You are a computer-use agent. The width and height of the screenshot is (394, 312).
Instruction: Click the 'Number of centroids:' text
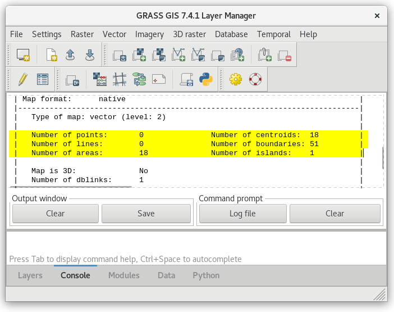(x=256, y=135)
